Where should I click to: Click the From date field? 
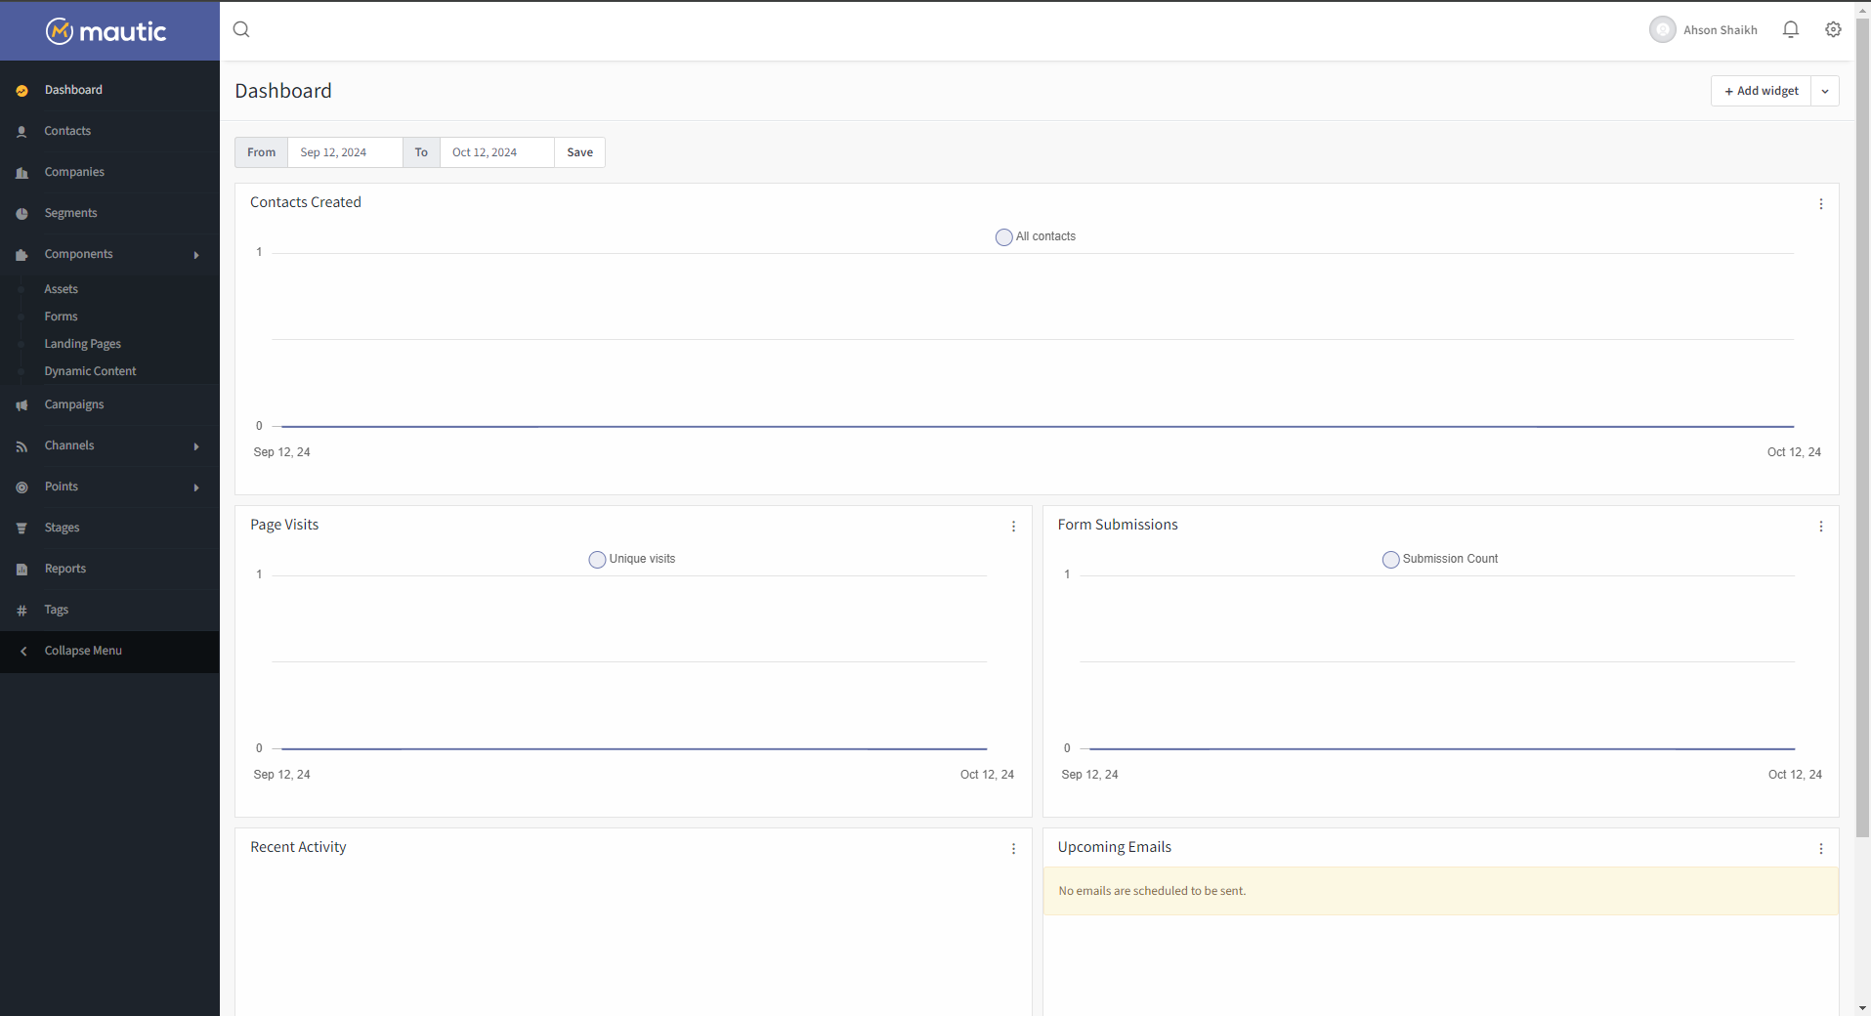point(344,151)
